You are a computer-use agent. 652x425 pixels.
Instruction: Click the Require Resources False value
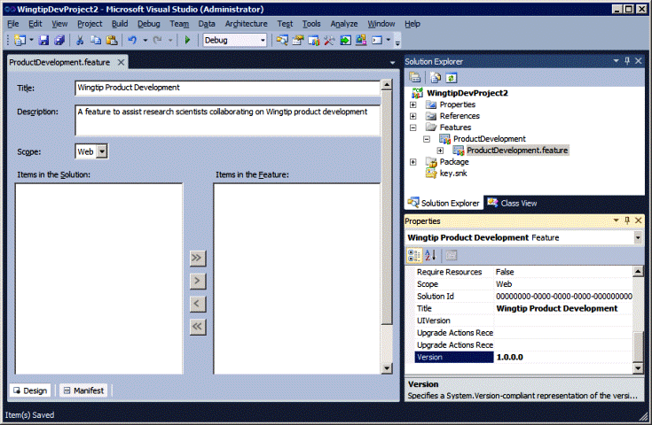coord(505,272)
